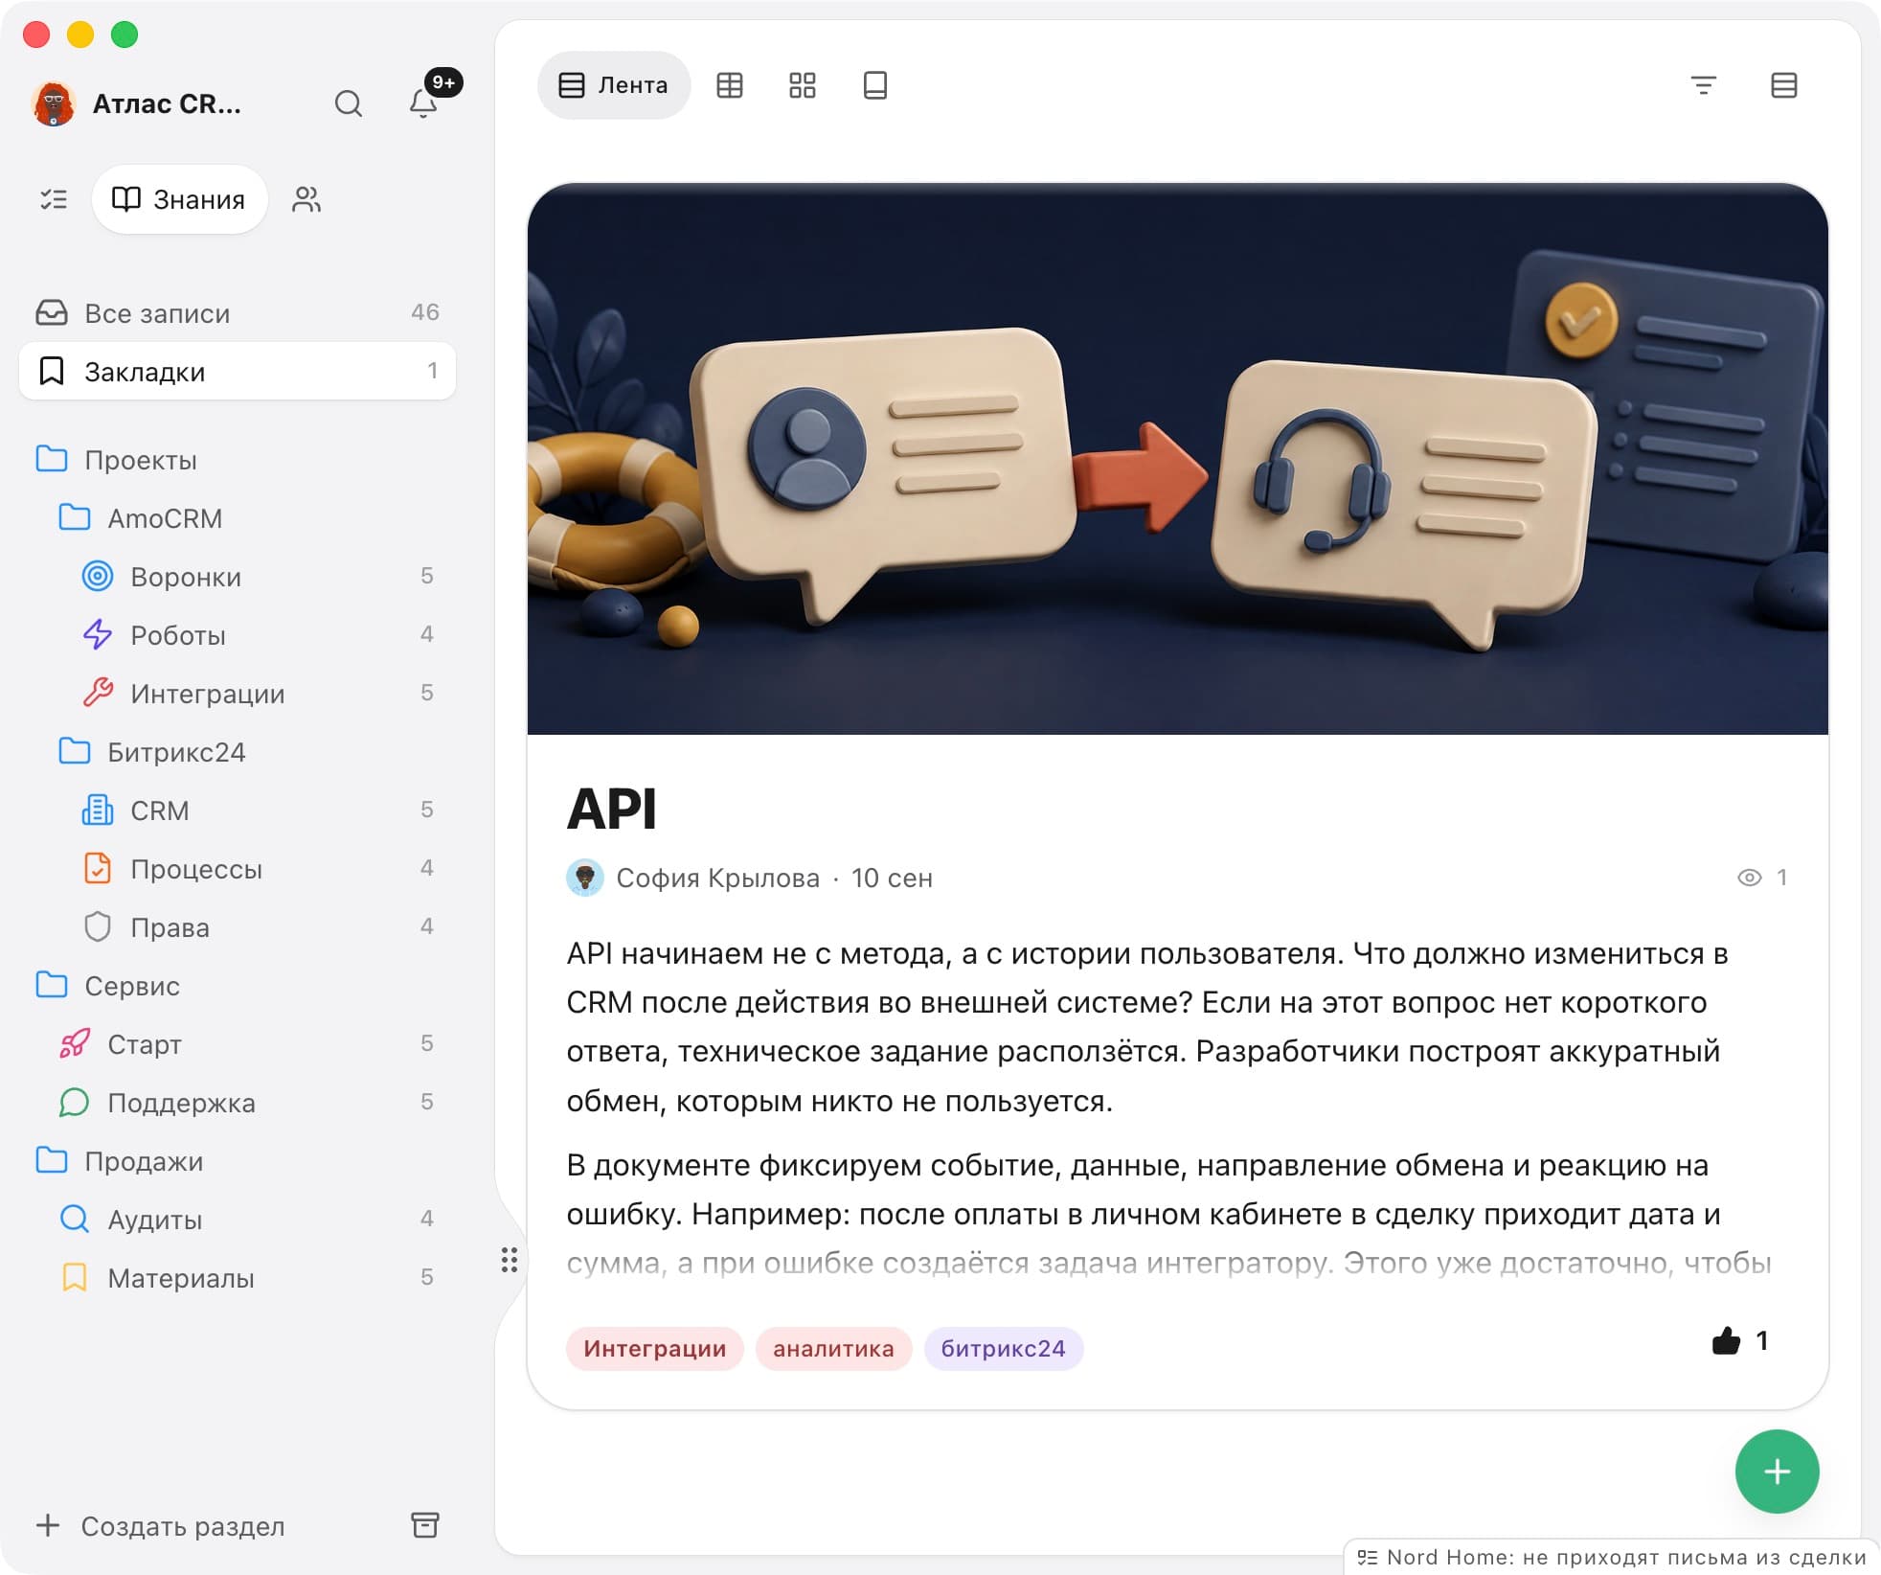This screenshot has width=1881, height=1575.
Task: Switch to grid cards view icon
Action: click(x=803, y=85)
